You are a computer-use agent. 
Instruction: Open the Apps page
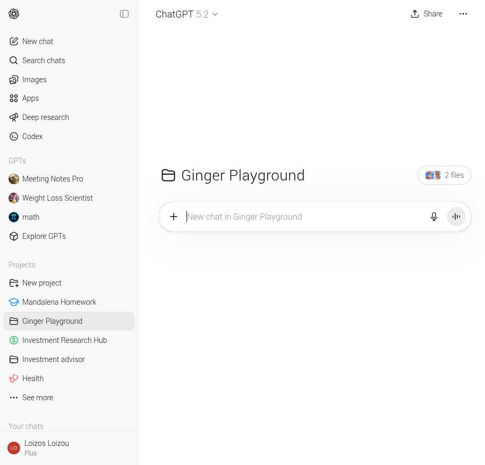[31, 98]
